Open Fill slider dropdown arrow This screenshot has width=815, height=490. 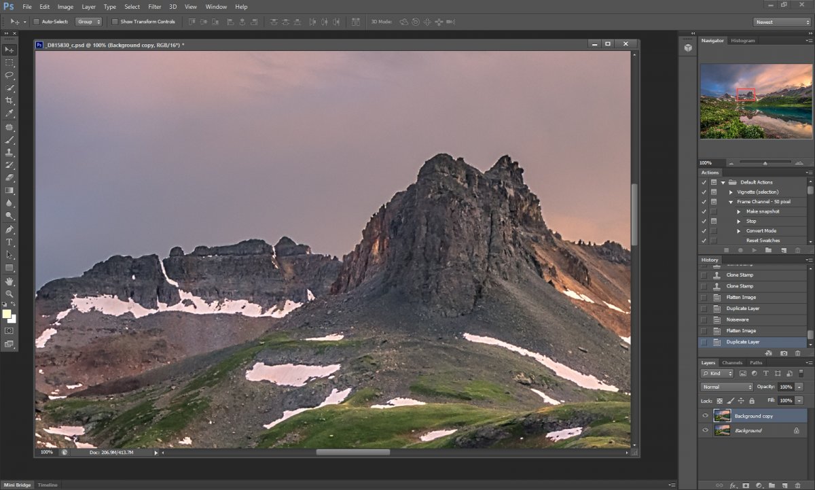tap(799, 401)
